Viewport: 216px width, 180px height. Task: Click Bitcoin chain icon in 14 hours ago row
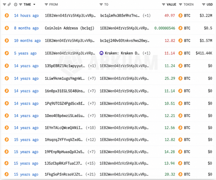coord(7,15)
